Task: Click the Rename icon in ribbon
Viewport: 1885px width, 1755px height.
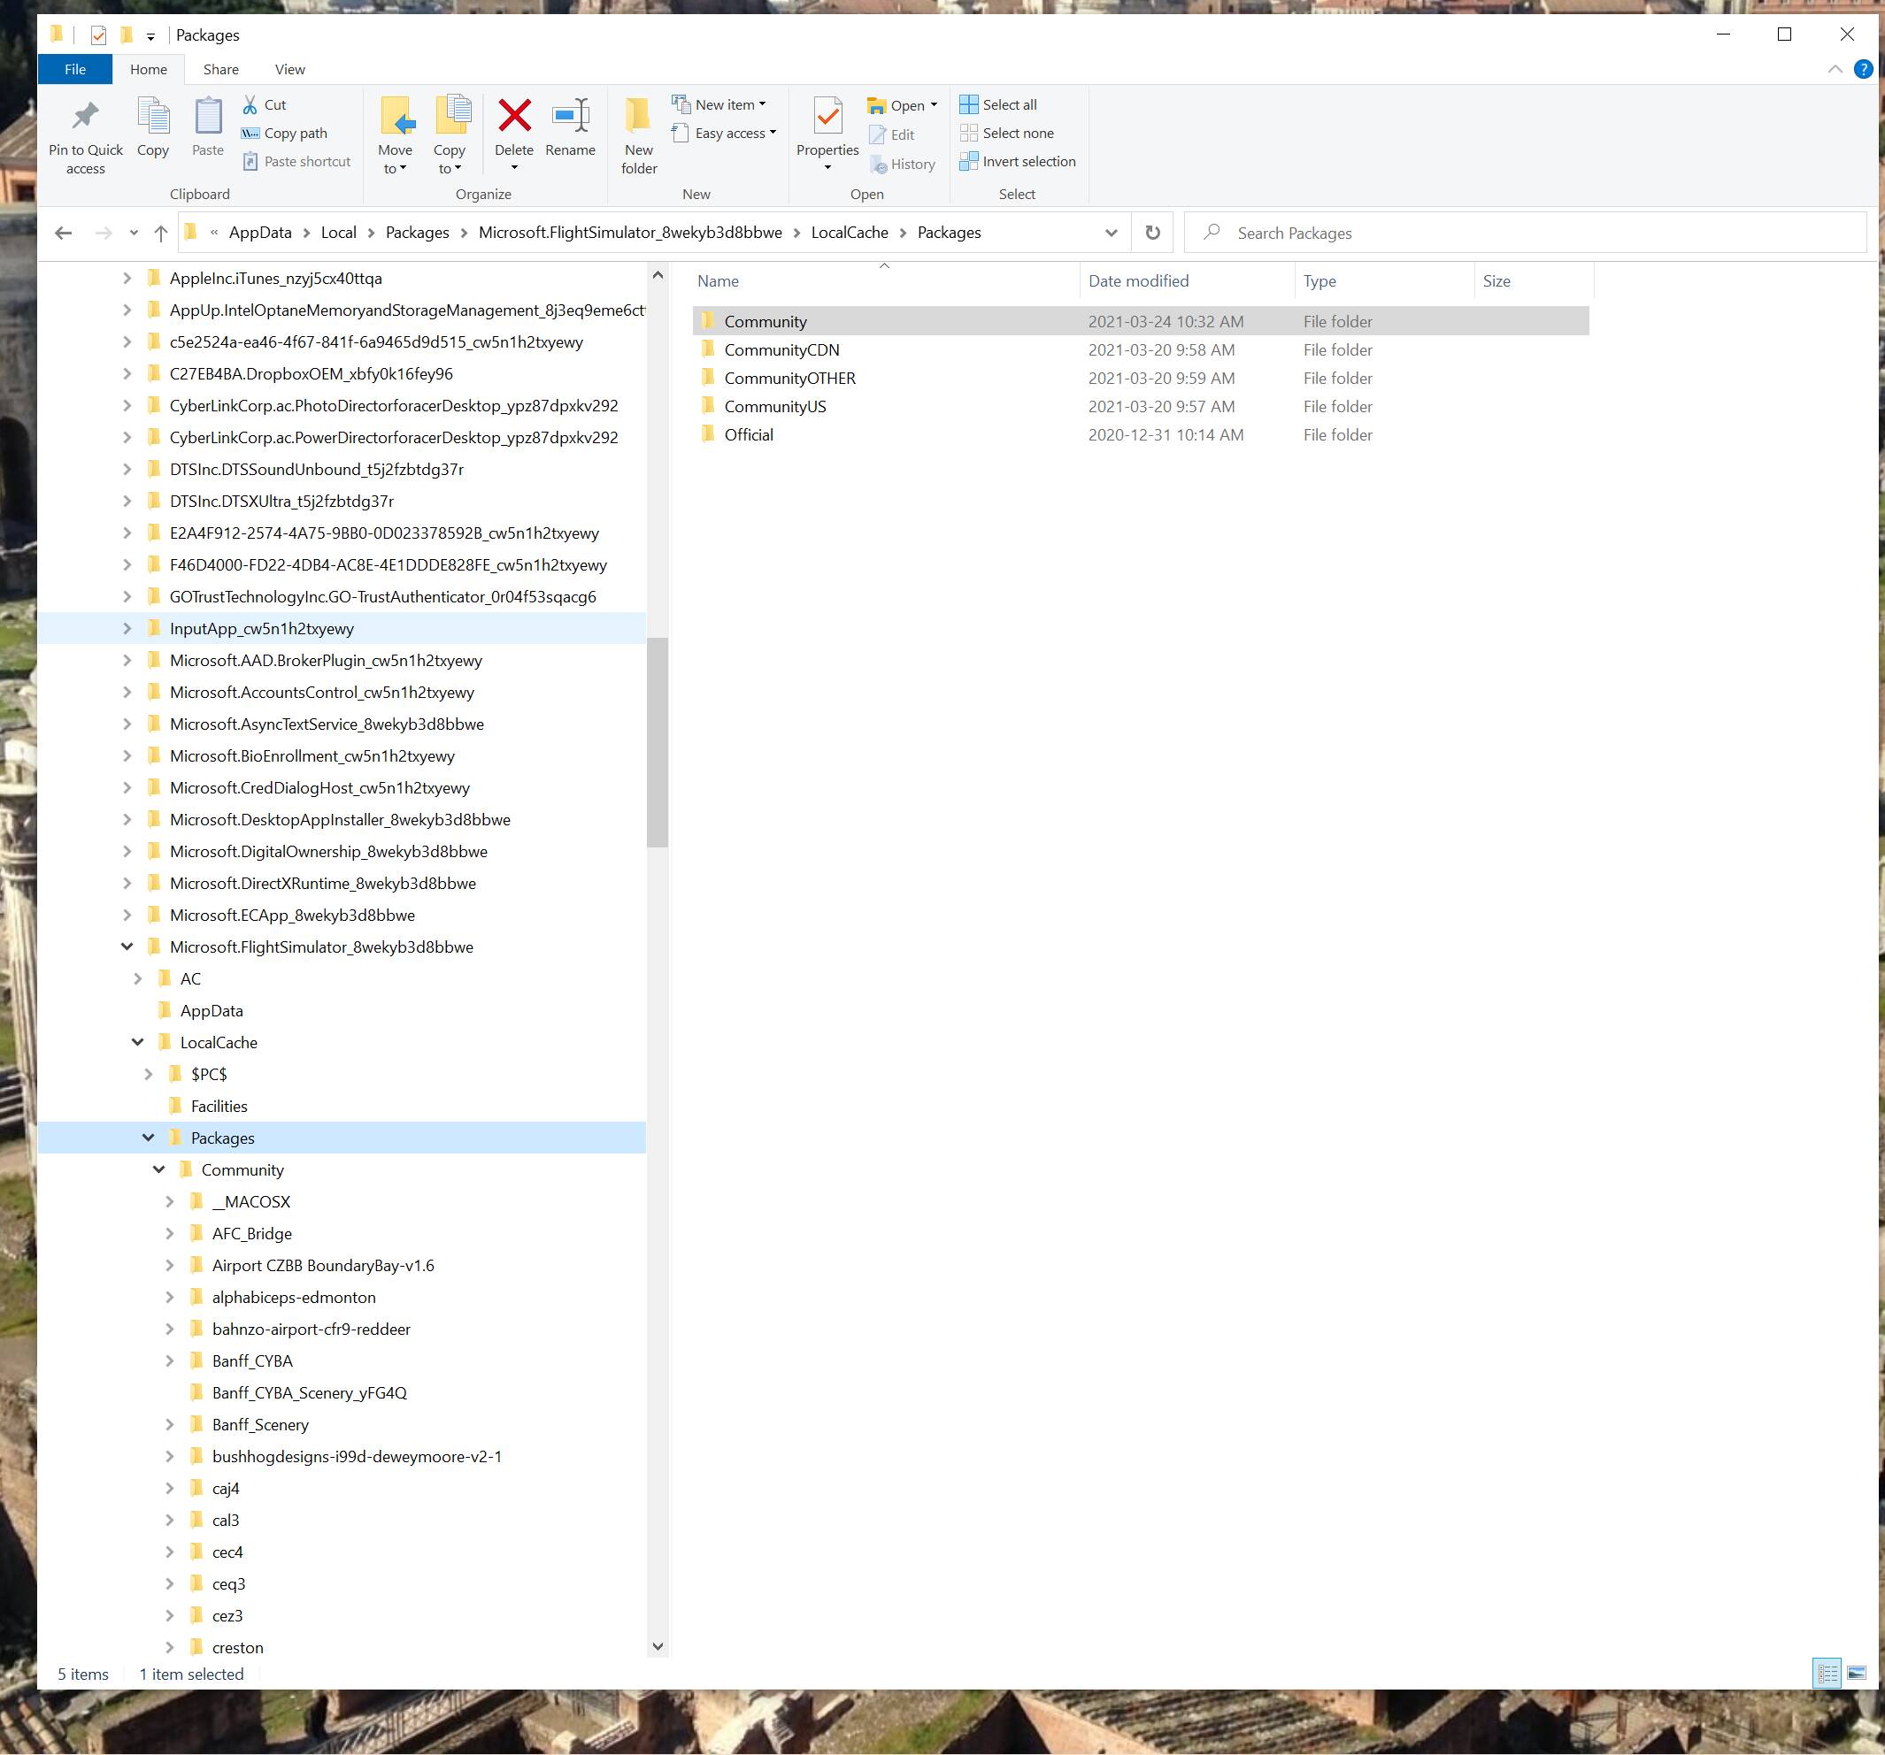Action: 570,117
